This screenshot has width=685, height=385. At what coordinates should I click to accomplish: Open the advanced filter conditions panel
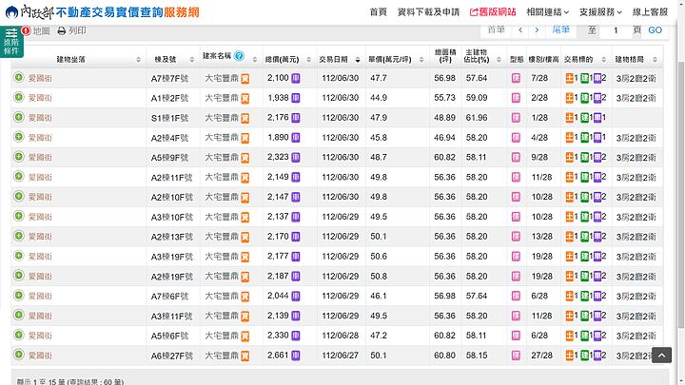[x=11, y=42]
